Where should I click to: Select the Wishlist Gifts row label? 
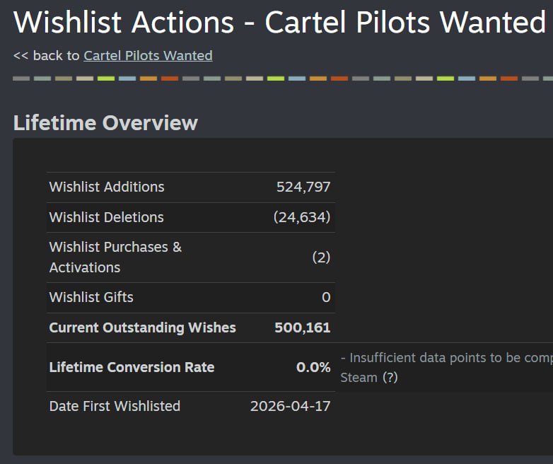[91, 298]
